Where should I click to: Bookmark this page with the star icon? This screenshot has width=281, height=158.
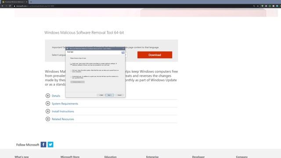tap(258, 6)
